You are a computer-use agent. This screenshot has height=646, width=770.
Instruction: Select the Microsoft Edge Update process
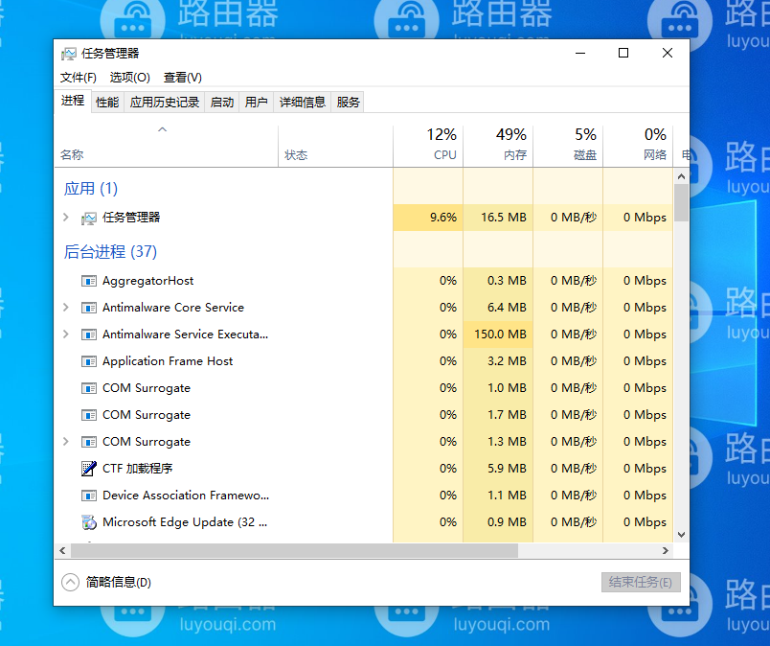tap(185, 522)
